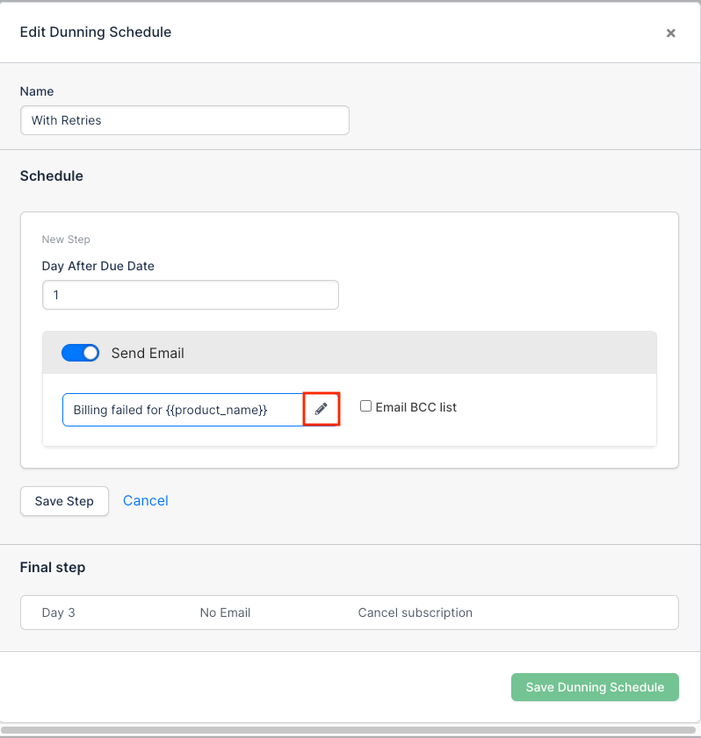Click the Schedule section heading
Viewport: 701px width, 738px height.
point(51,176)
